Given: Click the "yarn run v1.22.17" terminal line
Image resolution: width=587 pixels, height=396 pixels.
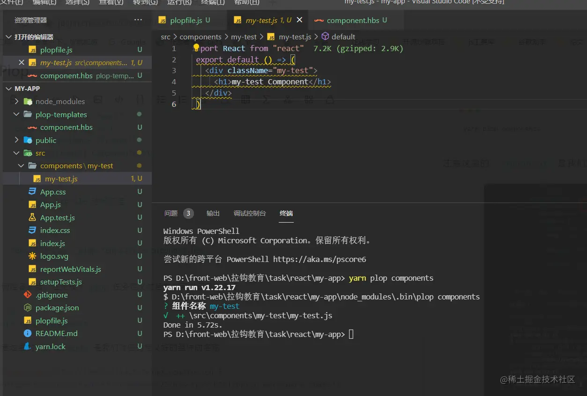Looking at the screenshot, I should [x=200, y=287].
